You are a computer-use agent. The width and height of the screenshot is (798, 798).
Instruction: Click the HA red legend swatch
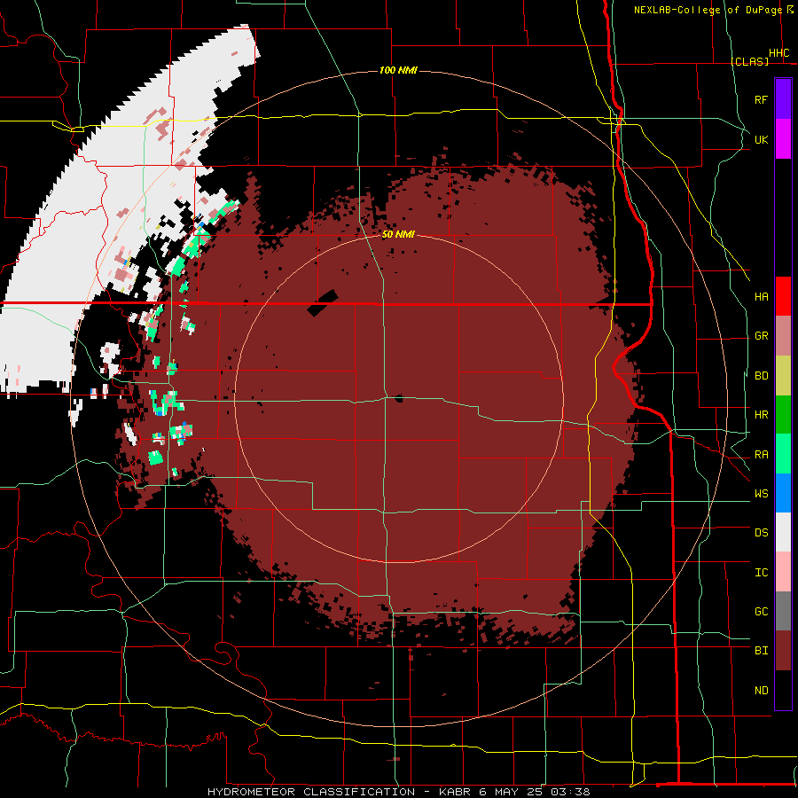(783, 296)
